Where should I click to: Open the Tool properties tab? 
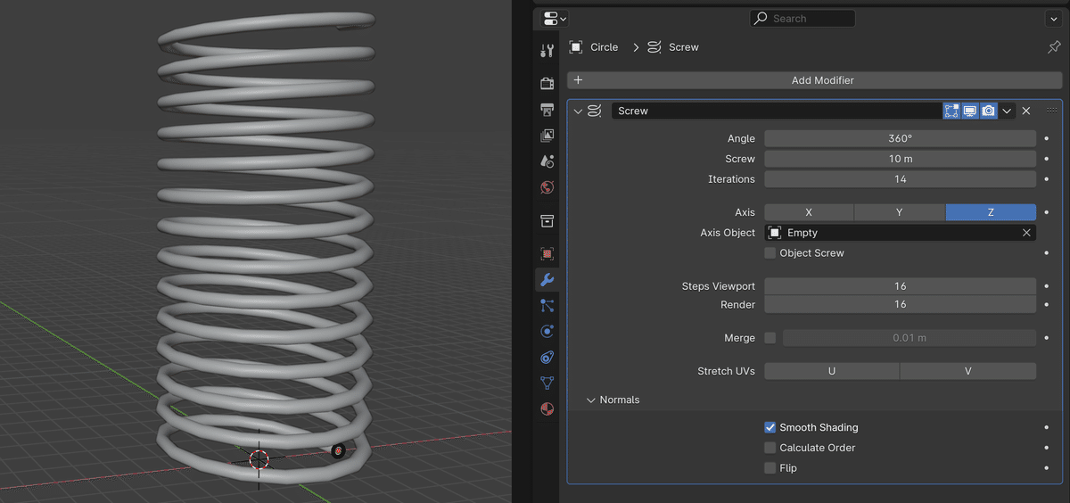click(547, 51)
